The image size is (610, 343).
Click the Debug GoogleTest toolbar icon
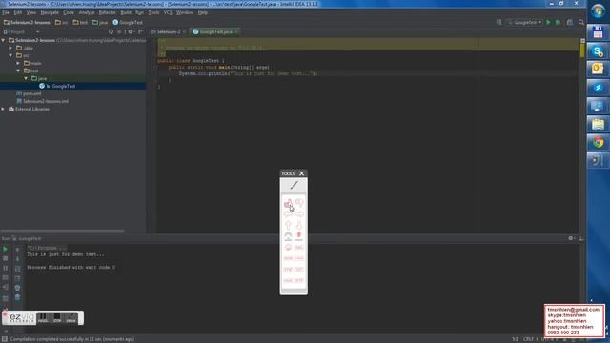[x=558, y=23]
